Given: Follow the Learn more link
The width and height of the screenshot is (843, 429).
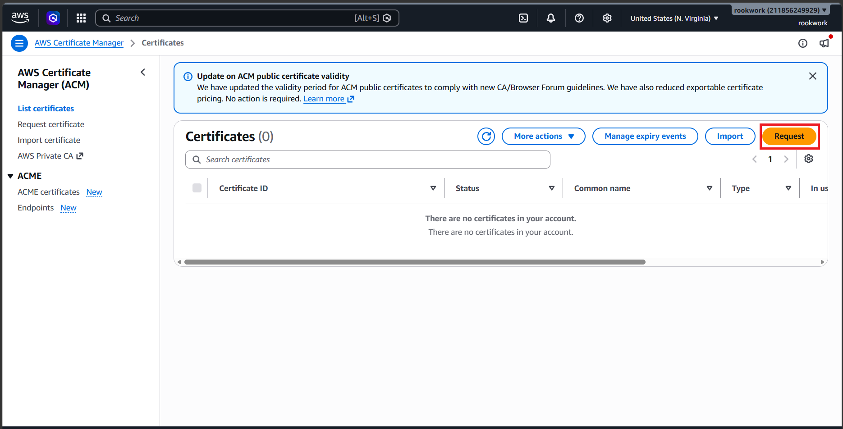Looking at the screenshot, I should 329,99.
